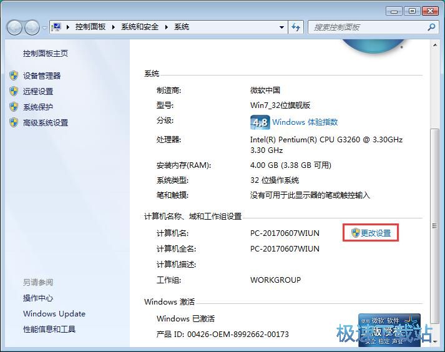Click shield icon beside 设备管理器
This screenshot has width=445, height=352.
(14, 76)
